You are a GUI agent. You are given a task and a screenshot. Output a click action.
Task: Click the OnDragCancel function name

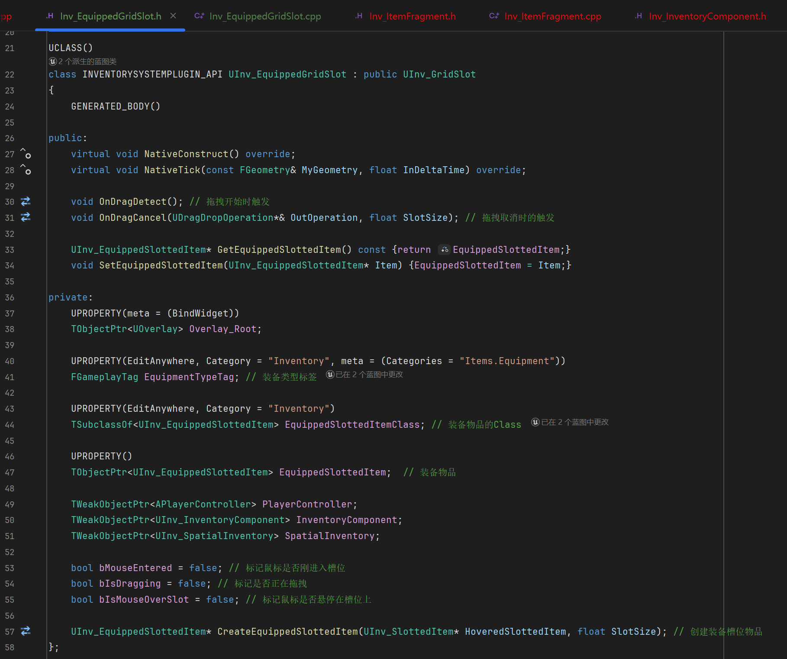[x=133, y=218]
